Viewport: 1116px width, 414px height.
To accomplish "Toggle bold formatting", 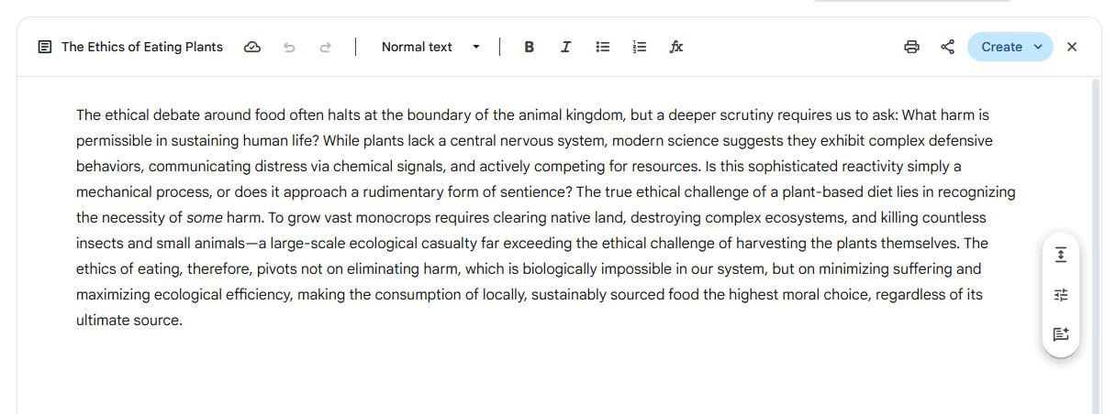I will pyautogui.click(x=530, y=47).
